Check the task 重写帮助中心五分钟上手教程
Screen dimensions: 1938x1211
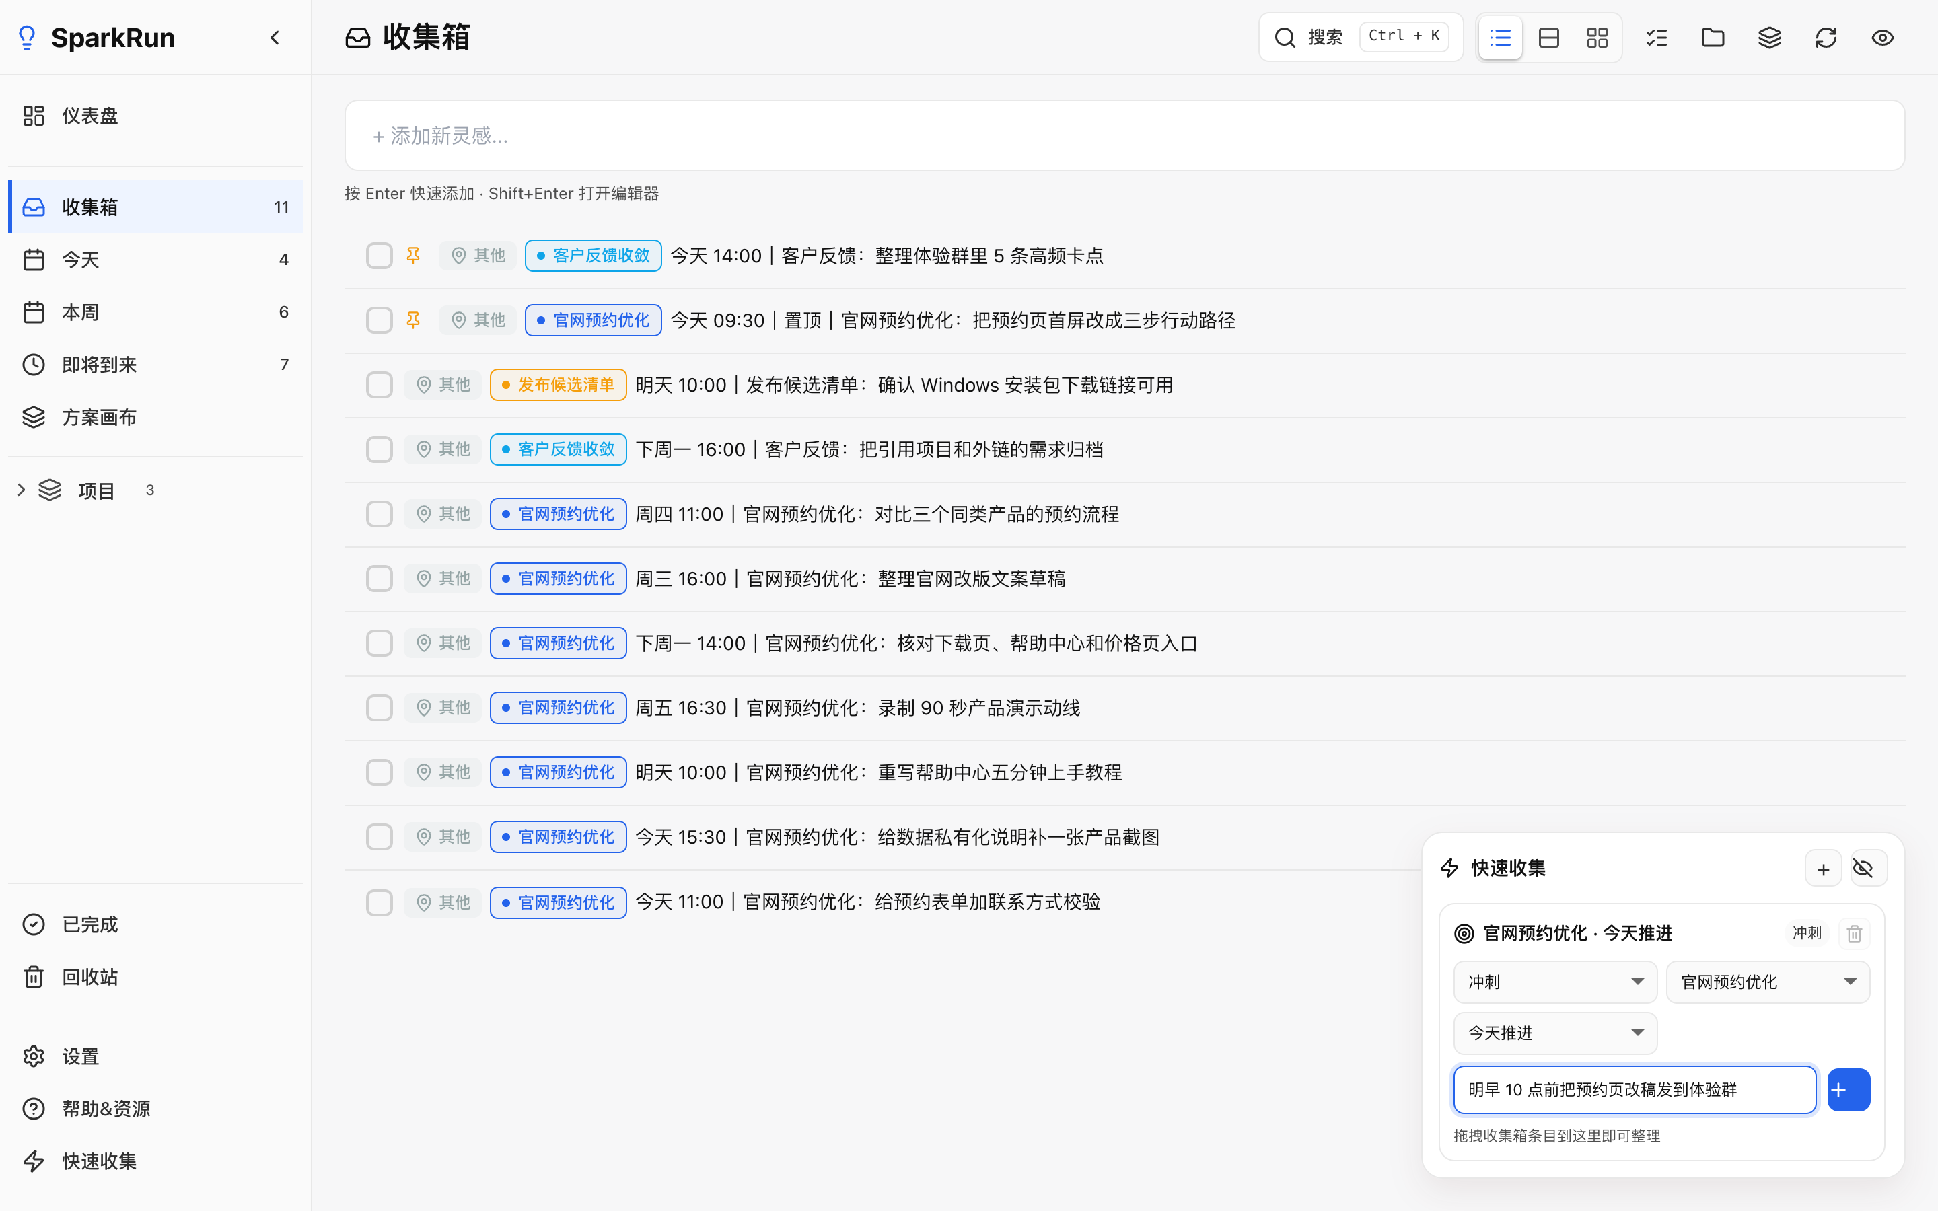point(380,772)
